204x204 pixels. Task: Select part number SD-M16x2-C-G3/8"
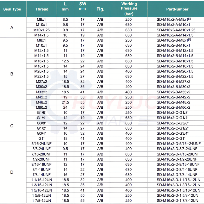click(x=173, y=123)
